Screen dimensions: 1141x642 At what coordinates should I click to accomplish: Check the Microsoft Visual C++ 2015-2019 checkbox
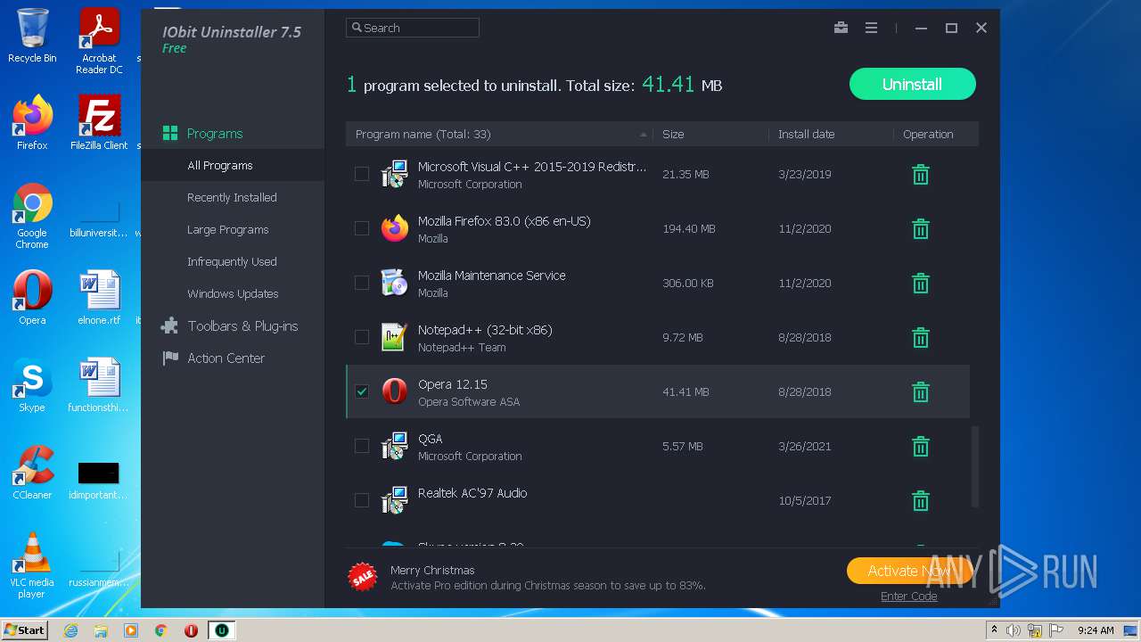point(362,174)
